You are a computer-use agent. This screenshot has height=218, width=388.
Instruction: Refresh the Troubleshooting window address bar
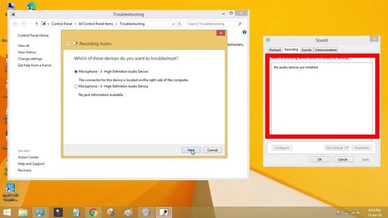179,24
